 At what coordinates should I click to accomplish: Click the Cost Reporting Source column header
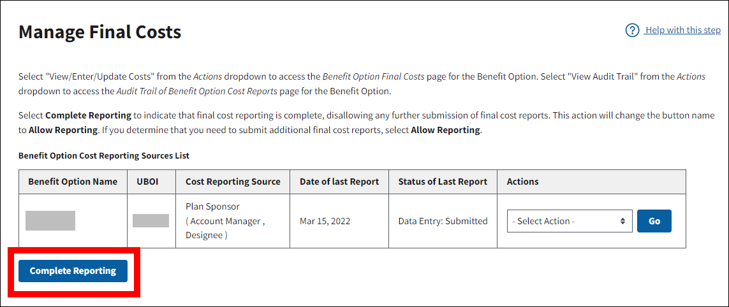(x=233, y=182)
